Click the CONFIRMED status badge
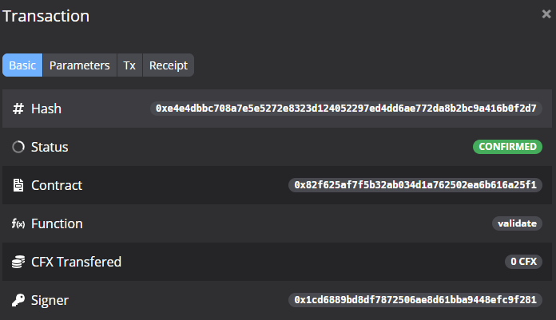This screenshot has height=320, width=556. pos(506,147)
